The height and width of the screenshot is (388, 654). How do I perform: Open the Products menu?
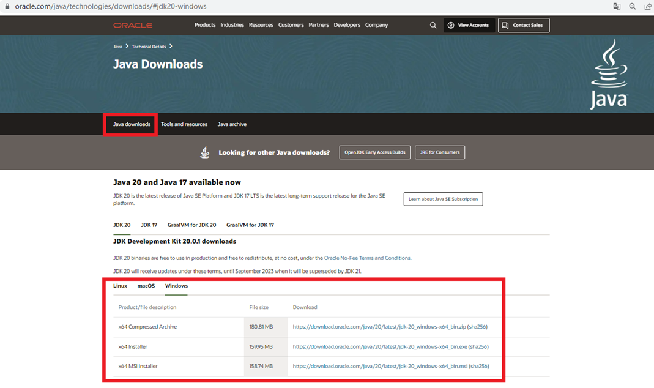point(205,25)
